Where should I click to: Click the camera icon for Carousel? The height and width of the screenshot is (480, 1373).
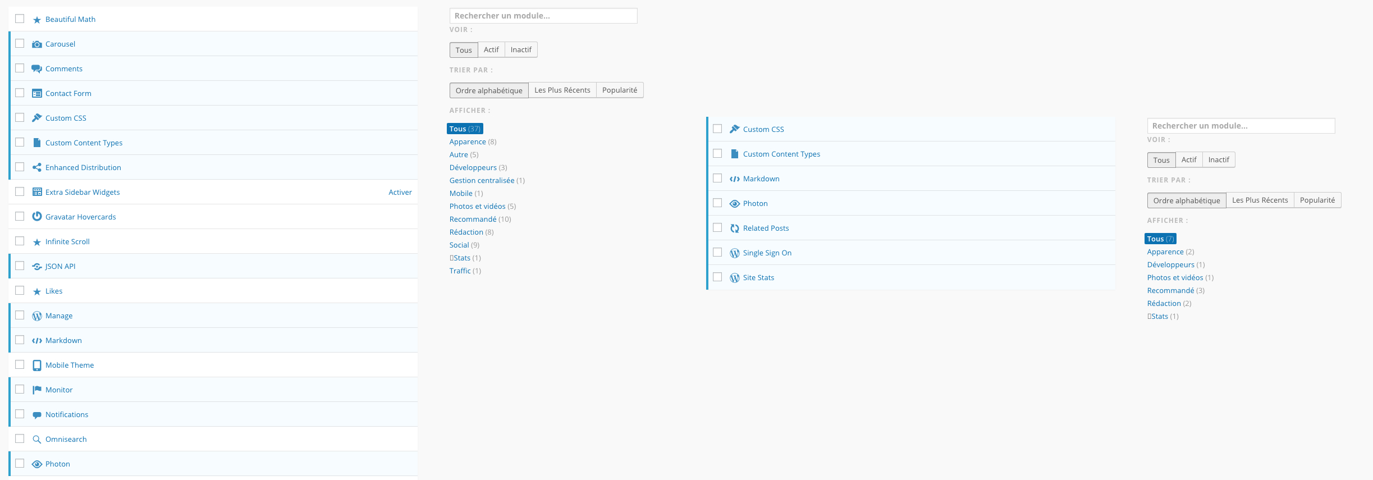pos(37,44)
